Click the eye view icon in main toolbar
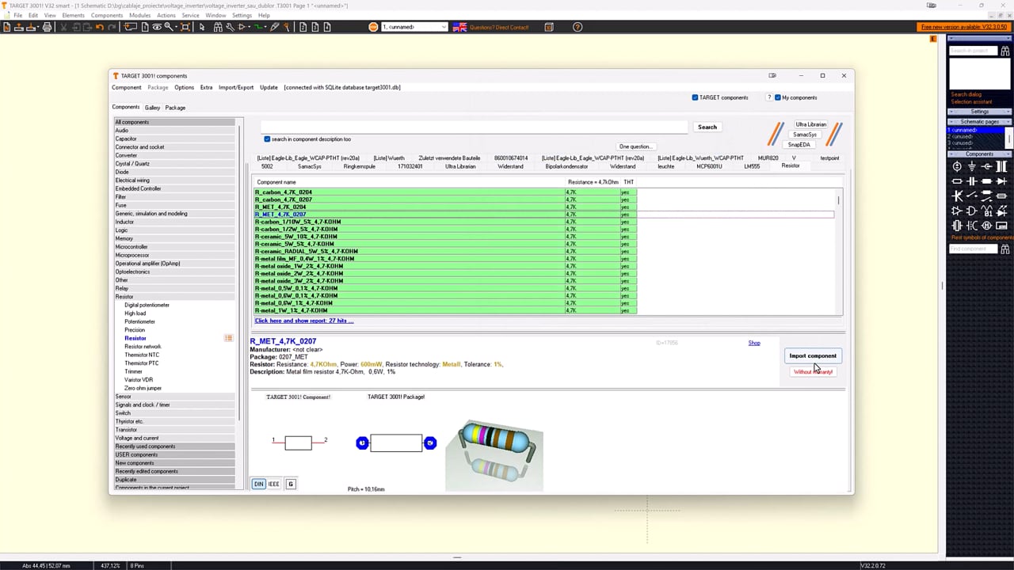The height and width of the screenshot is (570, 1014). coord(157,27)
